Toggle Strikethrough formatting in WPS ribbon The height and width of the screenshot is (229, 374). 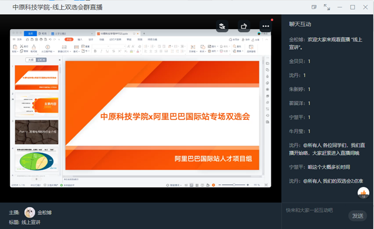(x=113, y=51)
